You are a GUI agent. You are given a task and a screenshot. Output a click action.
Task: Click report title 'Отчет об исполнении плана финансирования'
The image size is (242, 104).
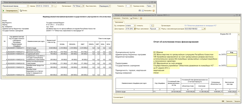(176, 42)
